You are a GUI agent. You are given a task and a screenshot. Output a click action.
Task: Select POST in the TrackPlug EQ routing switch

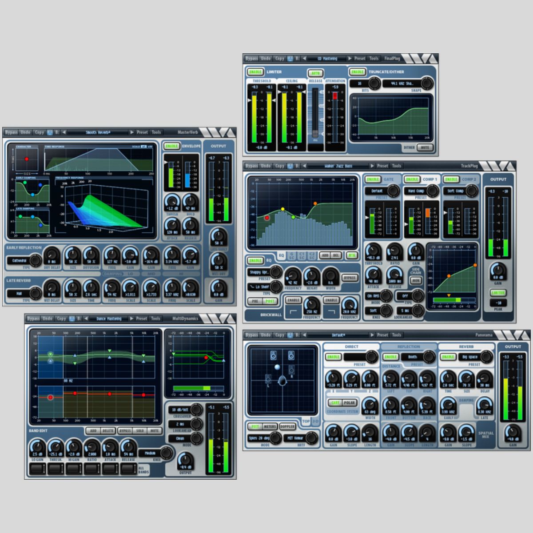[270, 301]
